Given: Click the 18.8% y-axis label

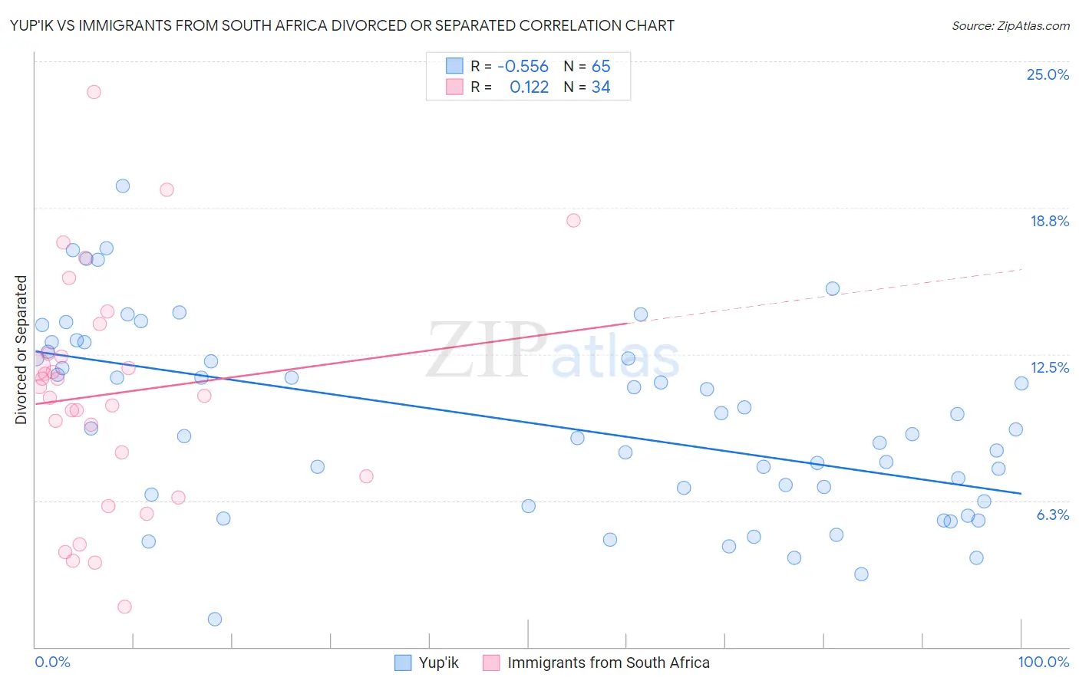Looking at the screenshot, I should (1049, 221).
